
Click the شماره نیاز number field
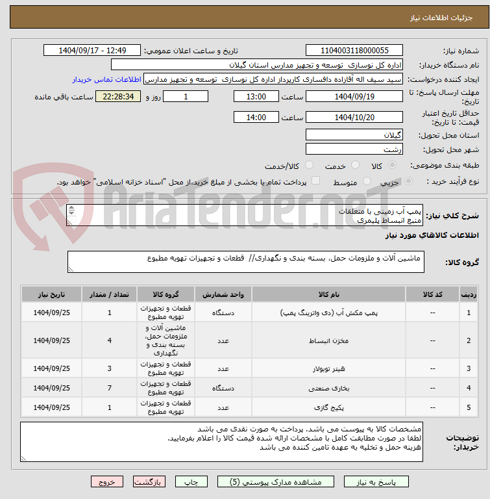point(354,51)
